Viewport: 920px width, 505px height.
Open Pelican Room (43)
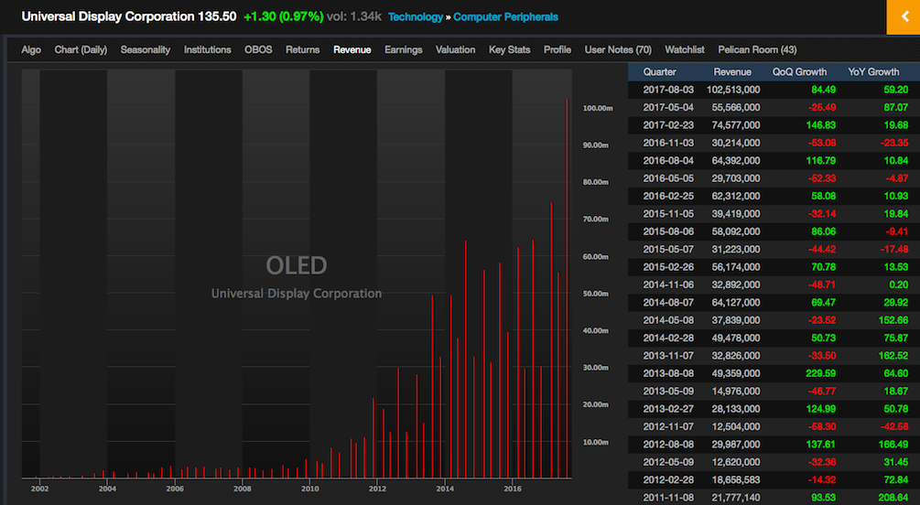click(757, 49)
